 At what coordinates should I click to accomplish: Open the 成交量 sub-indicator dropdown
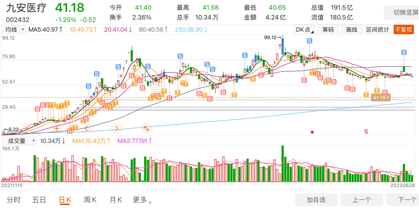19,141
